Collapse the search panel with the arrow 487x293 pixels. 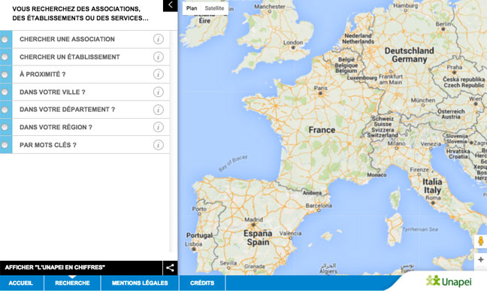point(170,5)
